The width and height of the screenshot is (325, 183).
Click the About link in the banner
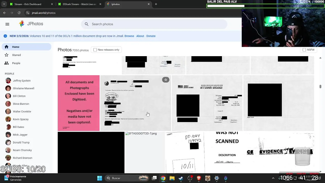(x=140, y=36)
